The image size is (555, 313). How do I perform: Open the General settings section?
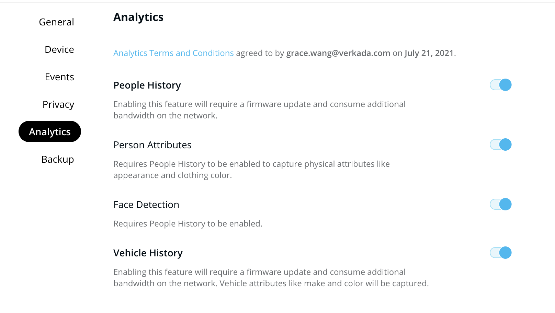click(56, 22)
